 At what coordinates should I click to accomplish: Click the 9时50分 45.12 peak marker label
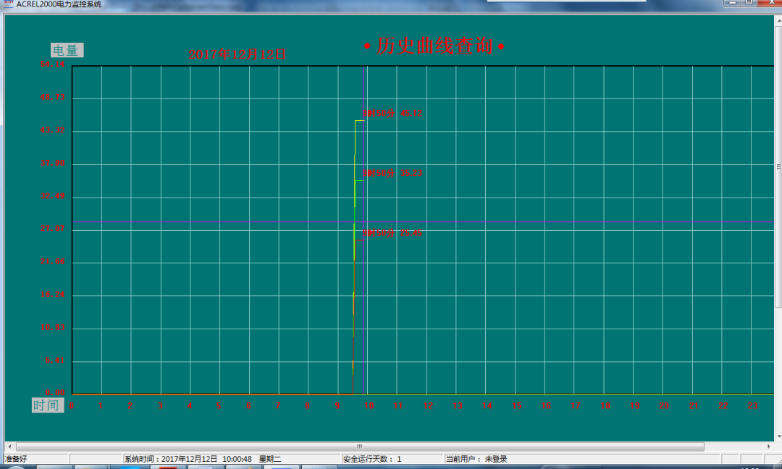tap(391, 113)
